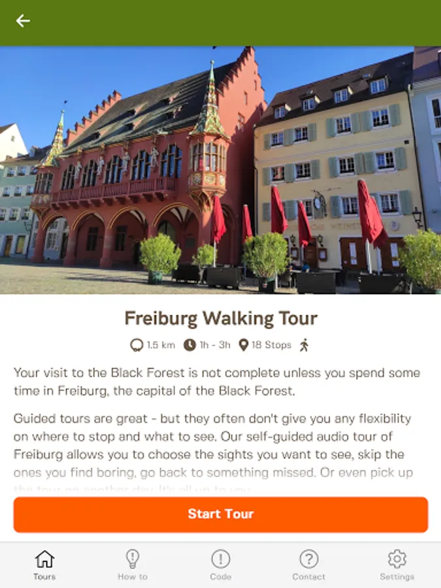The height and width of the screenshot is (588, 441).
Task: Open the Settings gear icon
Action: tap(397, 559)
